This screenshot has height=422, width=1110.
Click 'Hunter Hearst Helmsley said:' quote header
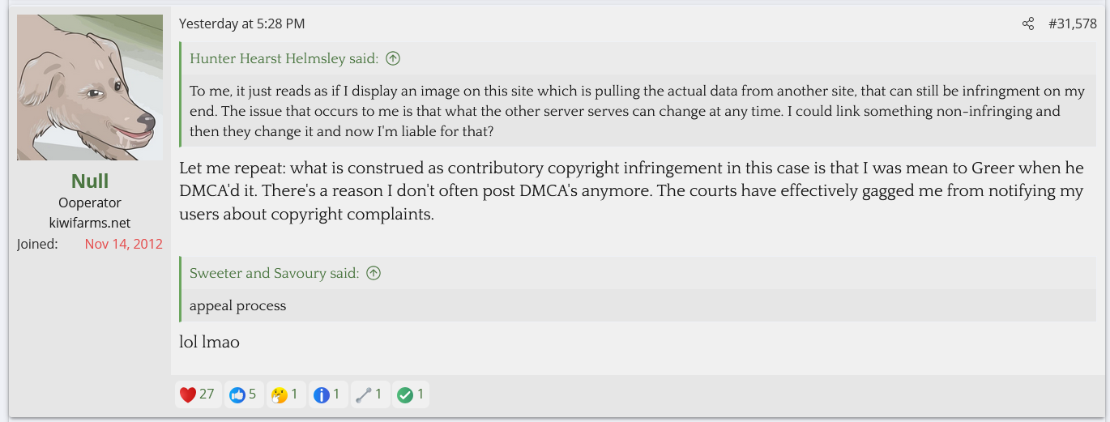point(284,58)
